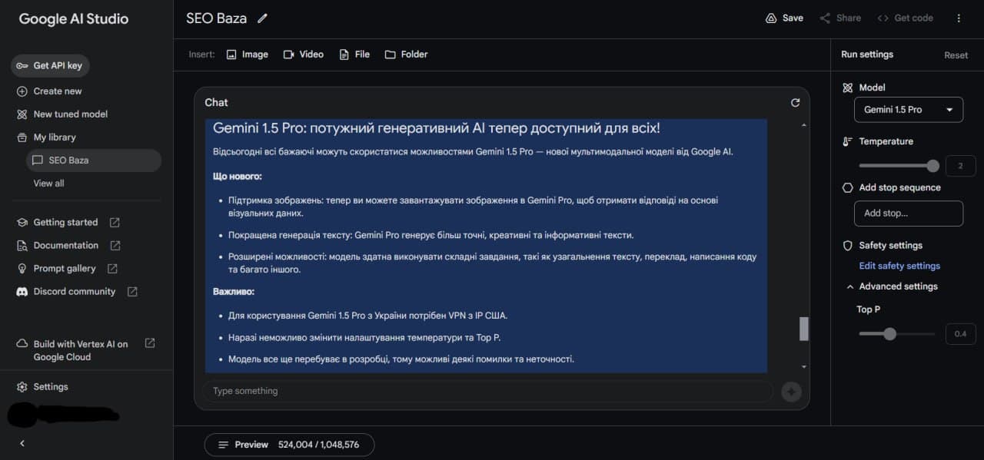Open the Documentation link
984x460 pixels.
(x=65, y=246)
